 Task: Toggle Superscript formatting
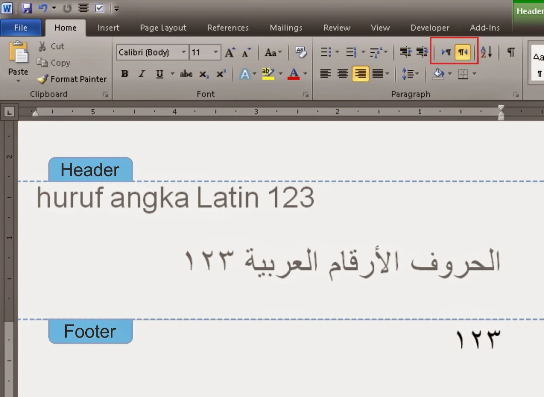tap(221, 74)
